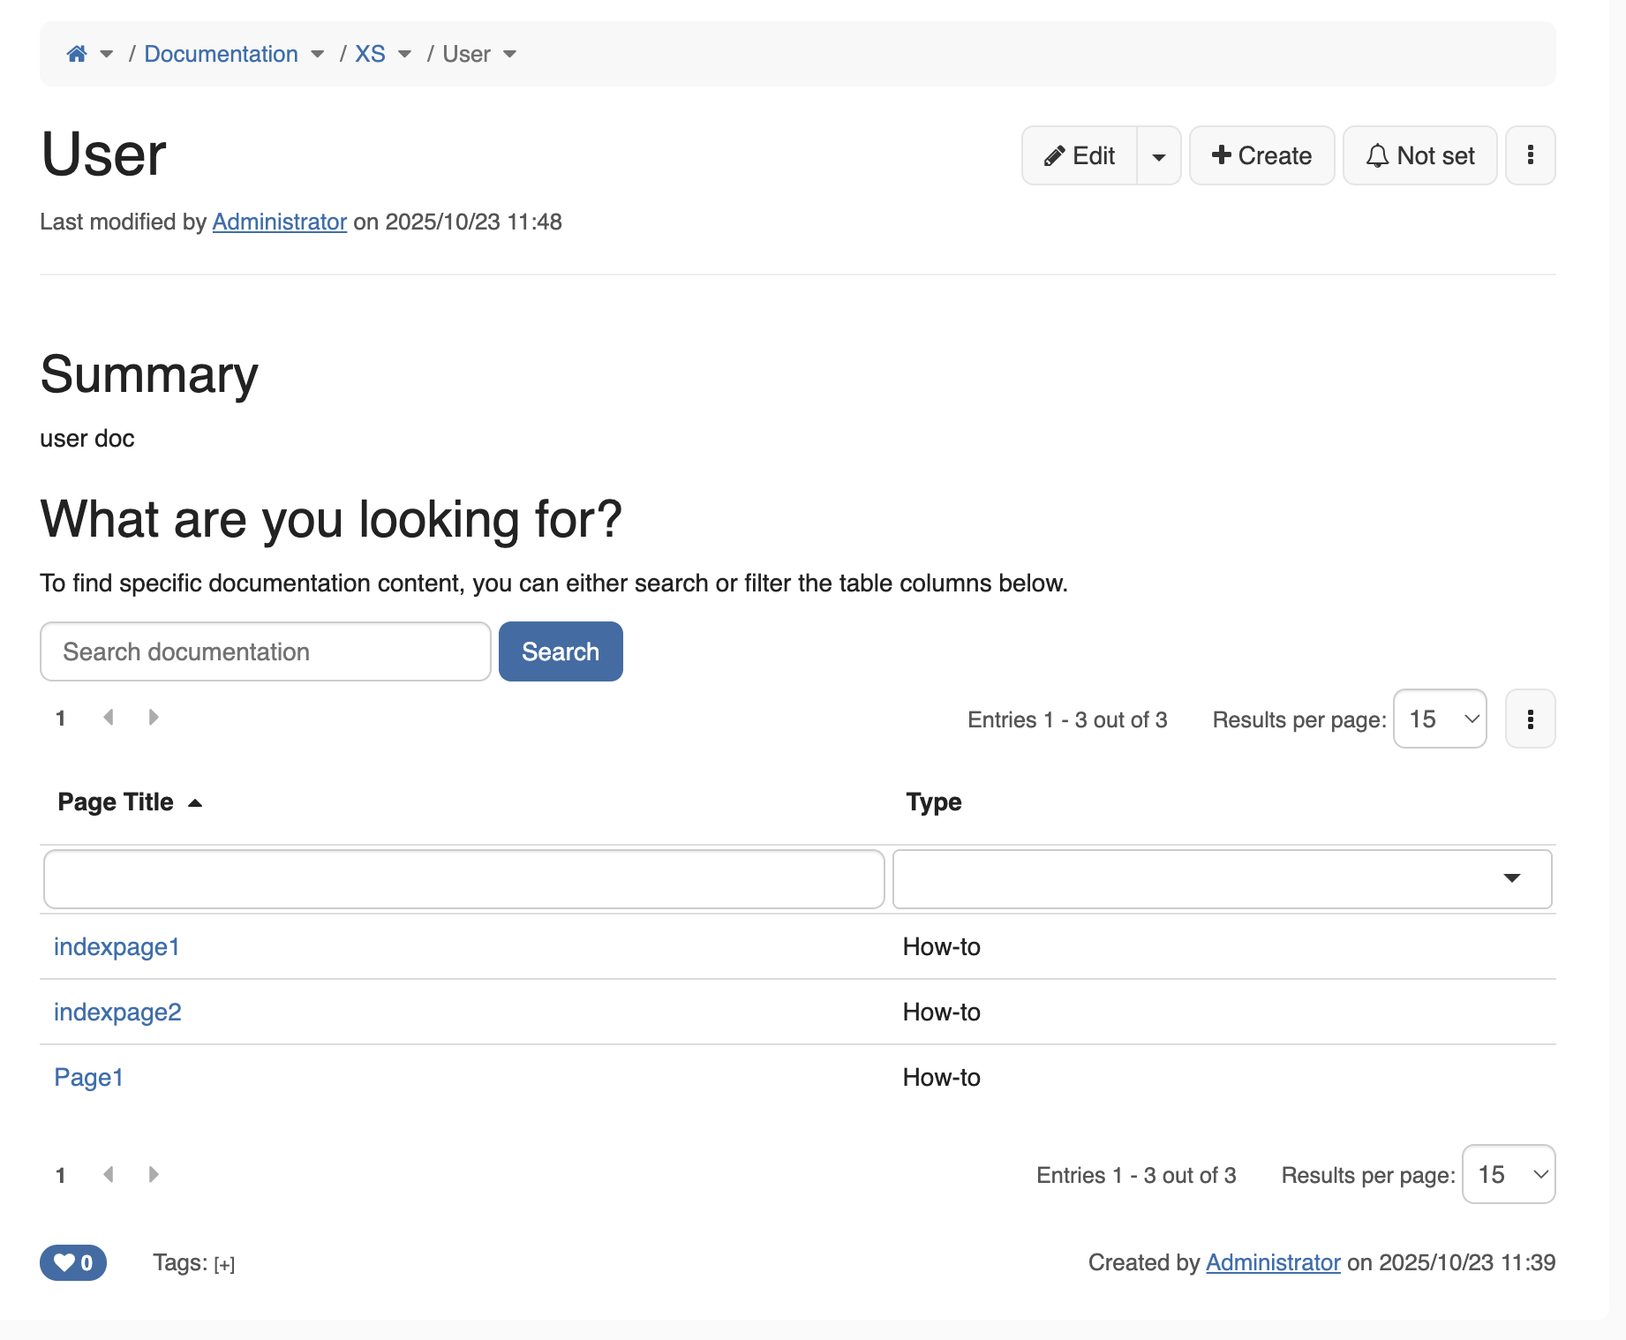Change top results per page selector
1626x1340 pixels.
coord(1440,719)
